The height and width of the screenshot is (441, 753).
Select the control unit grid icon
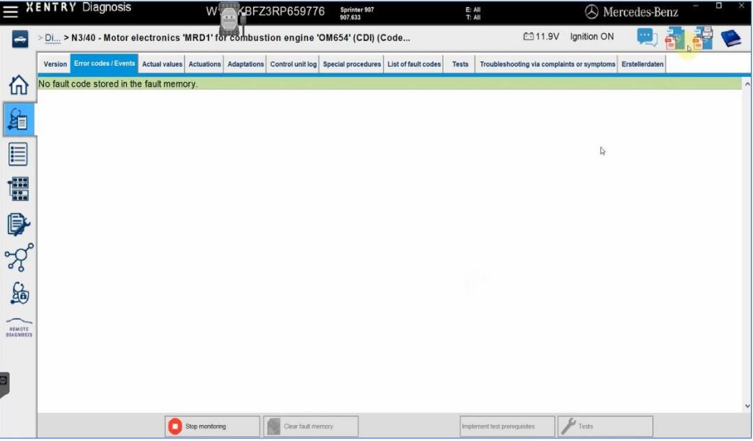click(18, 189)
